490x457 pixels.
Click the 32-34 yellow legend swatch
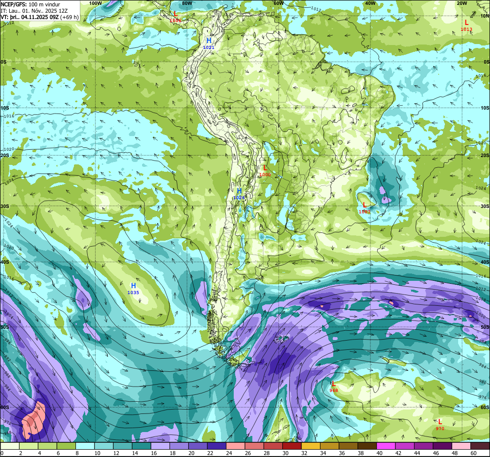311,446
